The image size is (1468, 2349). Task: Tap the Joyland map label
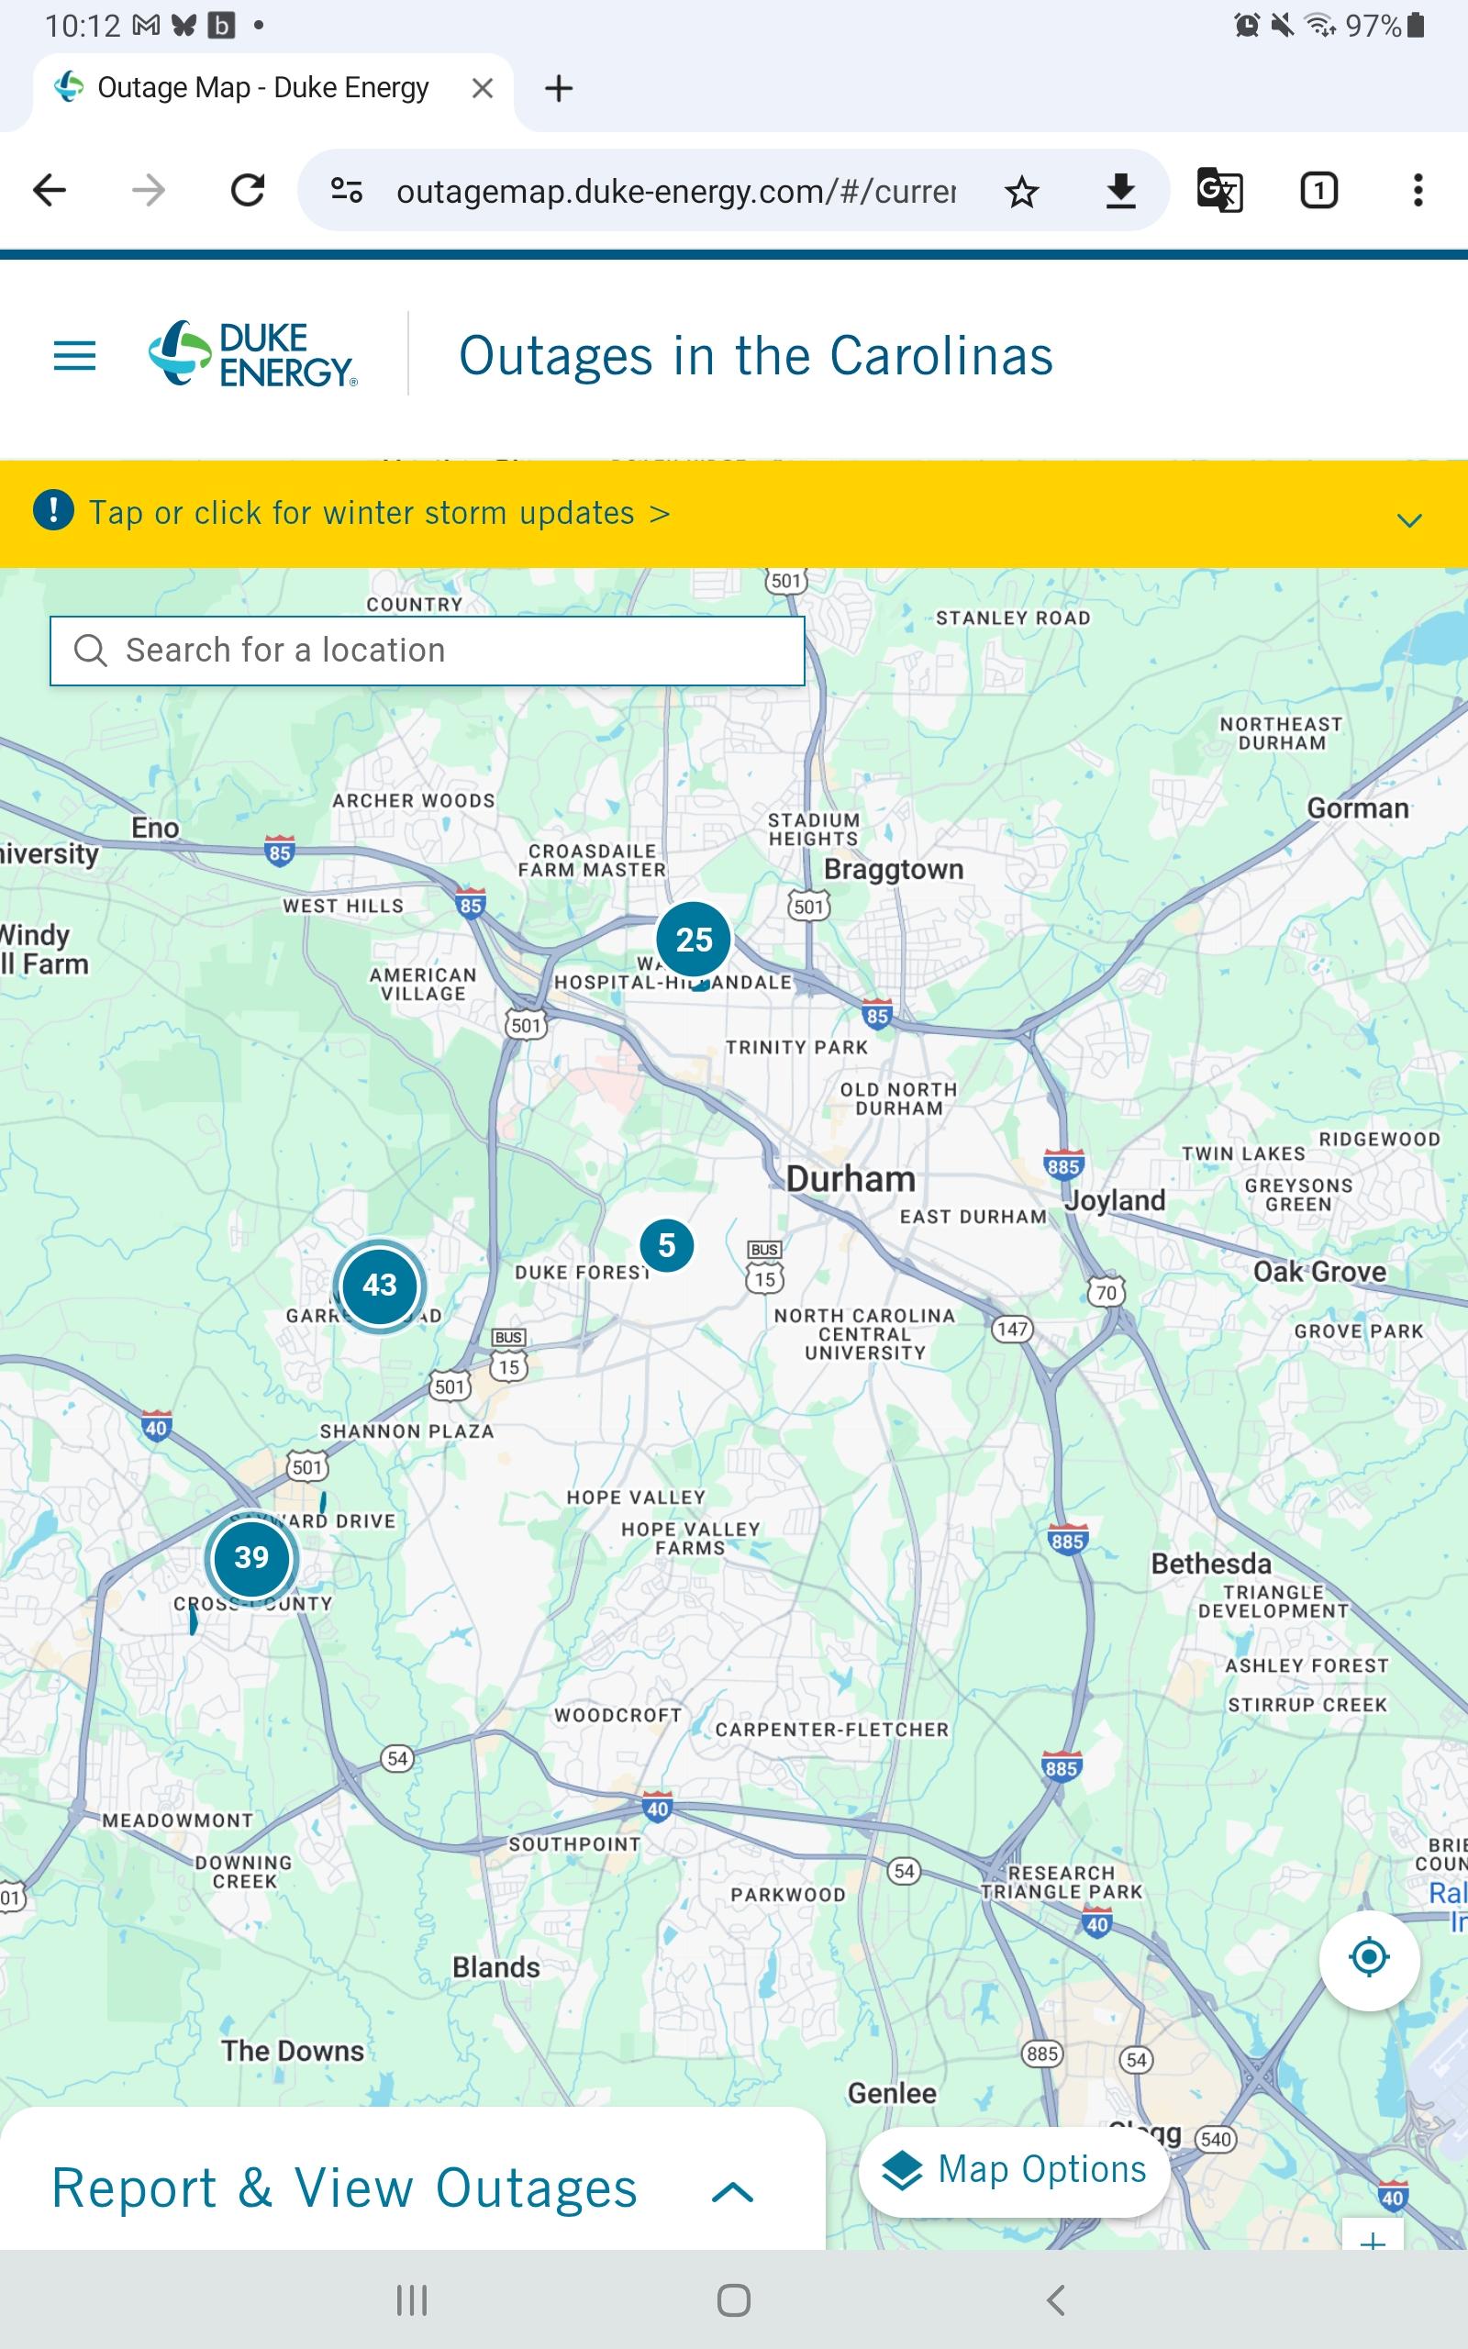click(x=1117, y=1201)
